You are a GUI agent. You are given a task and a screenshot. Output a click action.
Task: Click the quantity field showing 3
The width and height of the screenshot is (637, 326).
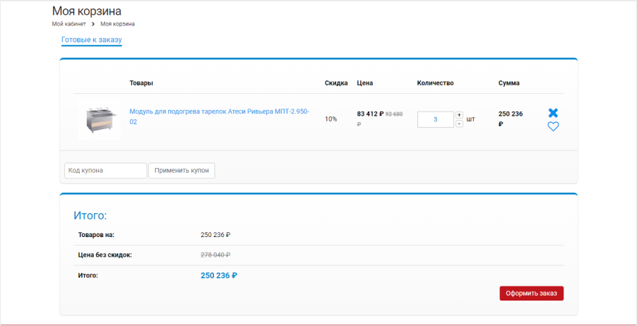tap(435, 119)
